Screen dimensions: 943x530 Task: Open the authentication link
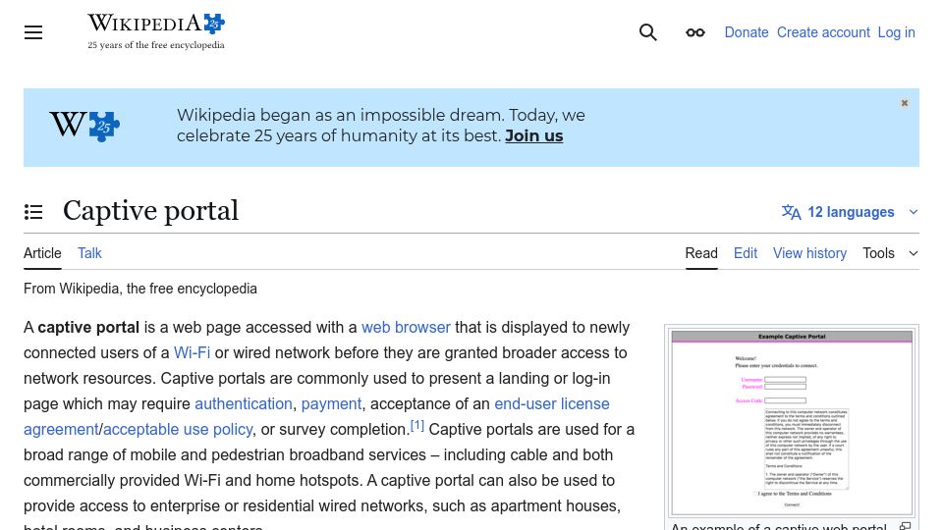pyautogui.click(x=244, y=403)
